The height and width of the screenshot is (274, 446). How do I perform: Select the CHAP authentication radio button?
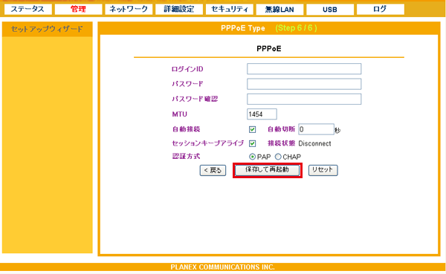click(278, 157)
